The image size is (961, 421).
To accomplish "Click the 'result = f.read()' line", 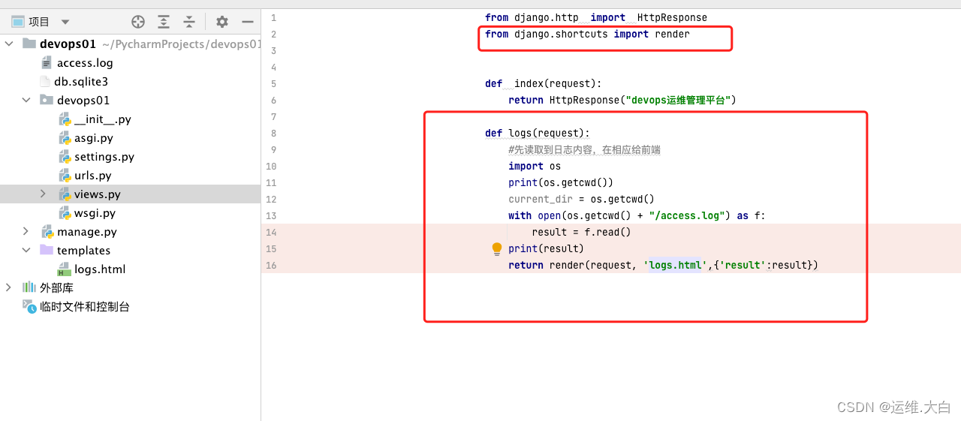I will click(581, 232).
